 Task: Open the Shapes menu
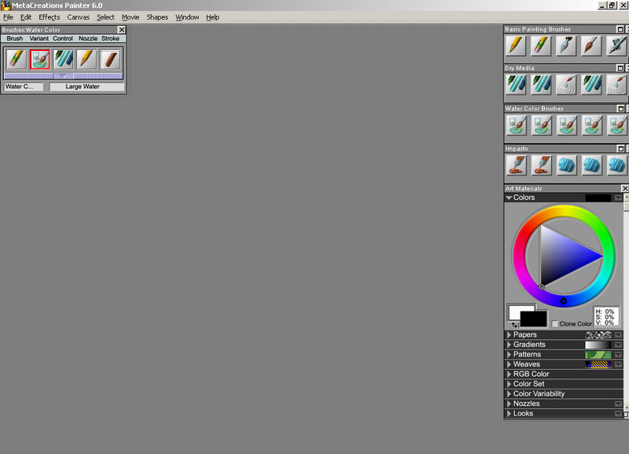pos(157,17)
